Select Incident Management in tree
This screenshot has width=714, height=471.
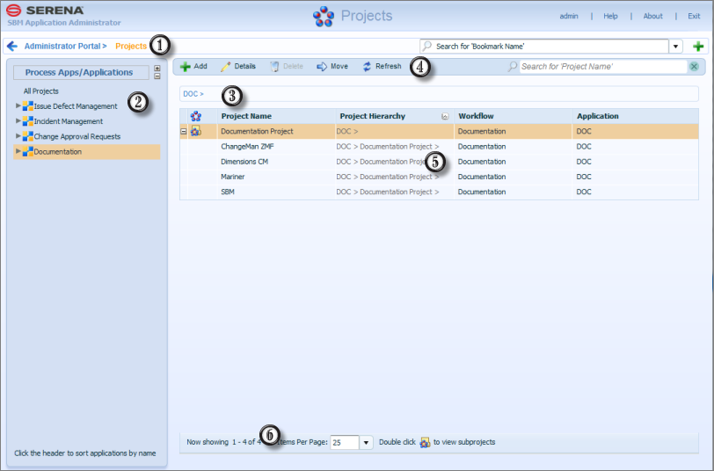click(x=69, y=121)
